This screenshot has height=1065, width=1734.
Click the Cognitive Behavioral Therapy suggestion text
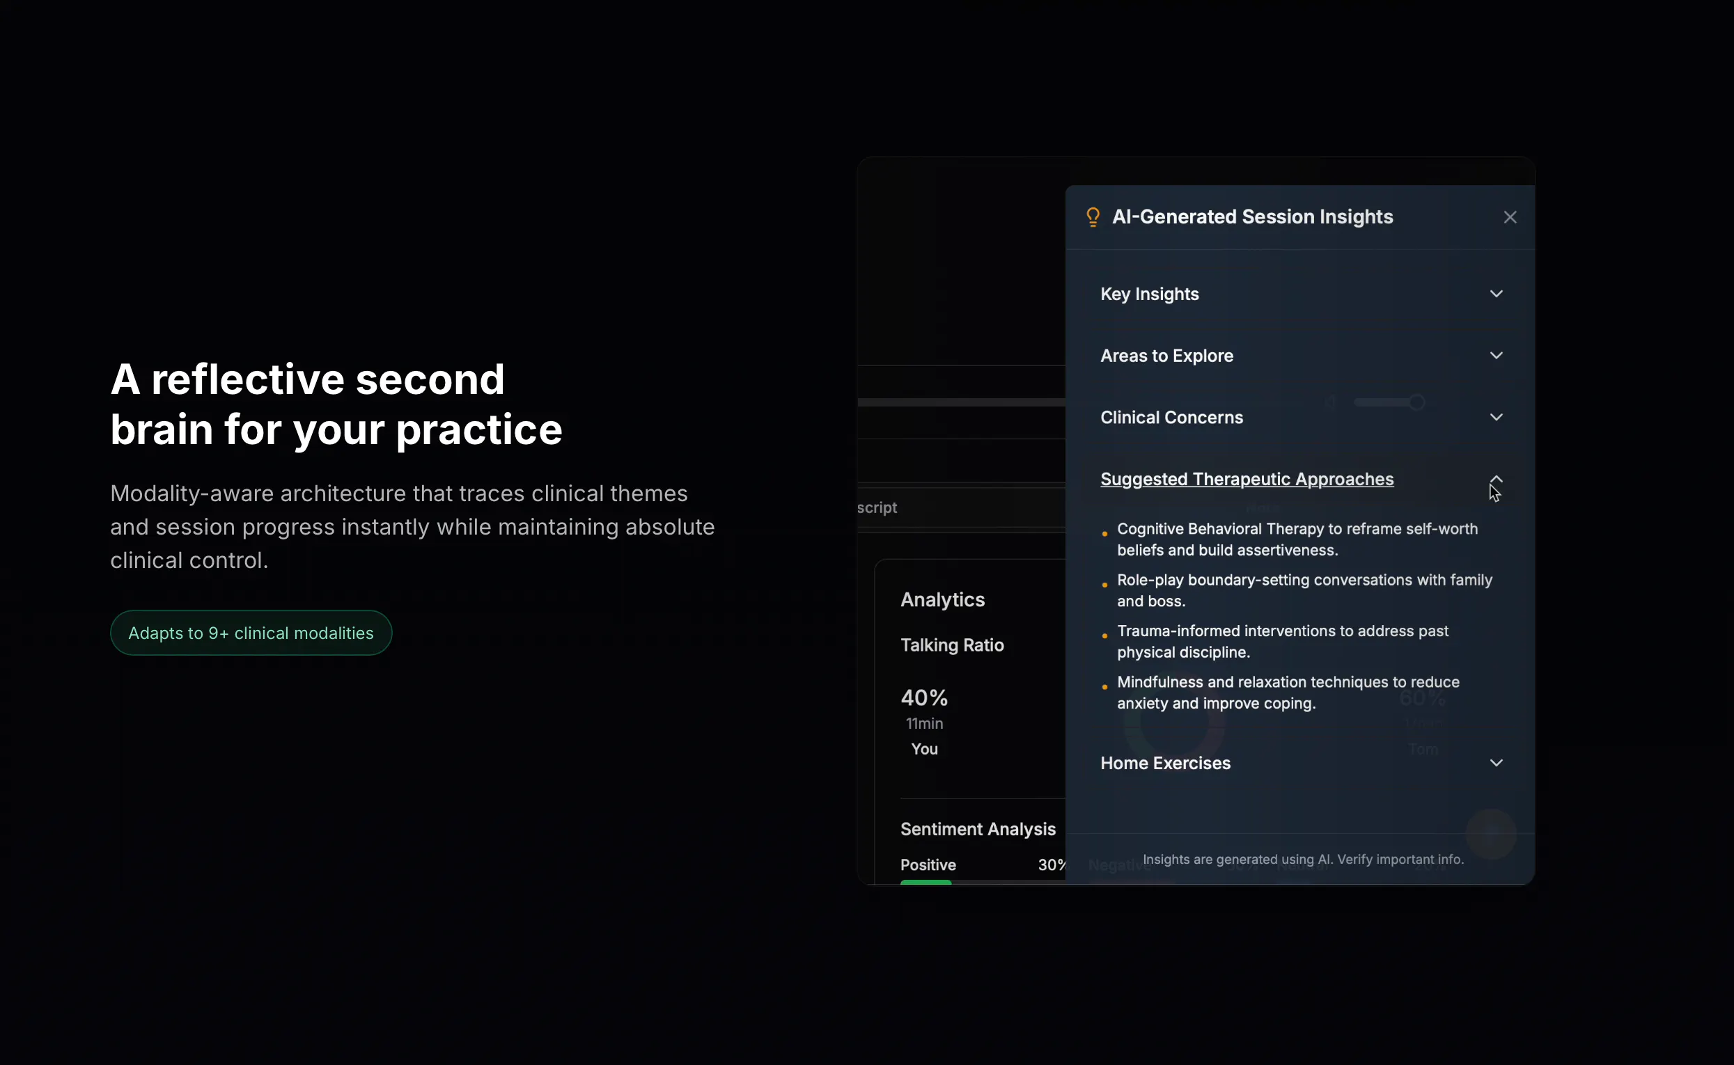(1297, 539)
